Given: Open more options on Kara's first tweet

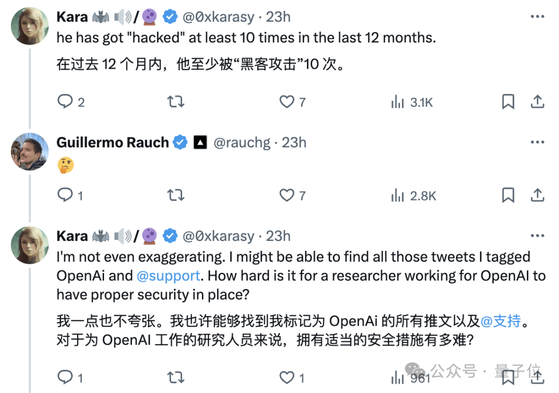Looking at the screenshot, I should (x=537, y=17).
